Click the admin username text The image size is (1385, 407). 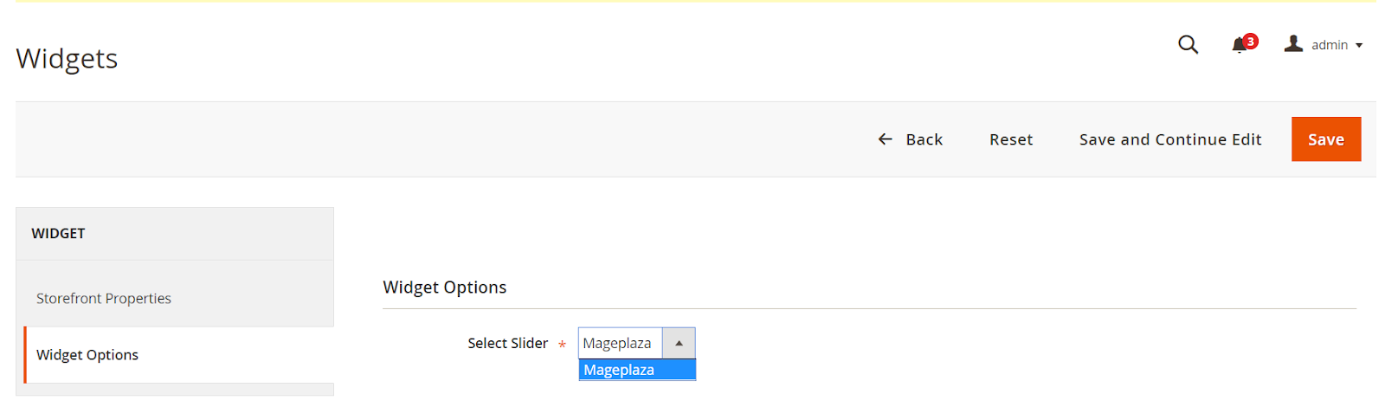pos(1329,45)
